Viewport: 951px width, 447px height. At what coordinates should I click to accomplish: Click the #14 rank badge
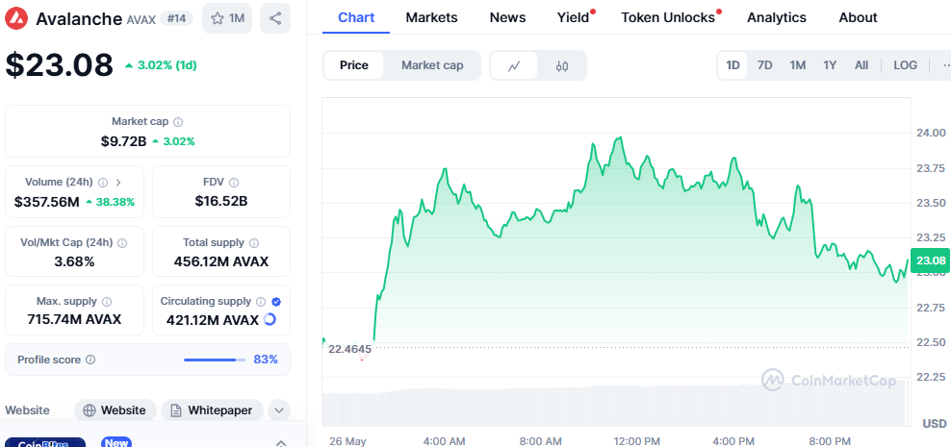point(176,19)
